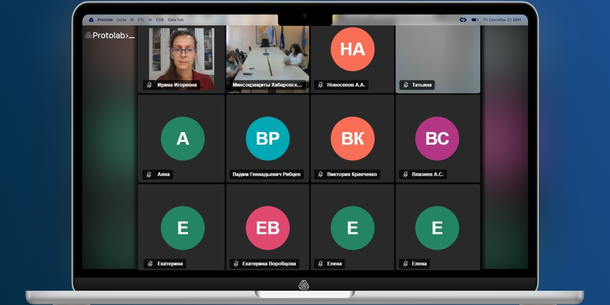Click the screen share icon in menu bar
The width and height of the screenshot is (610, 305).
point(463,20)
